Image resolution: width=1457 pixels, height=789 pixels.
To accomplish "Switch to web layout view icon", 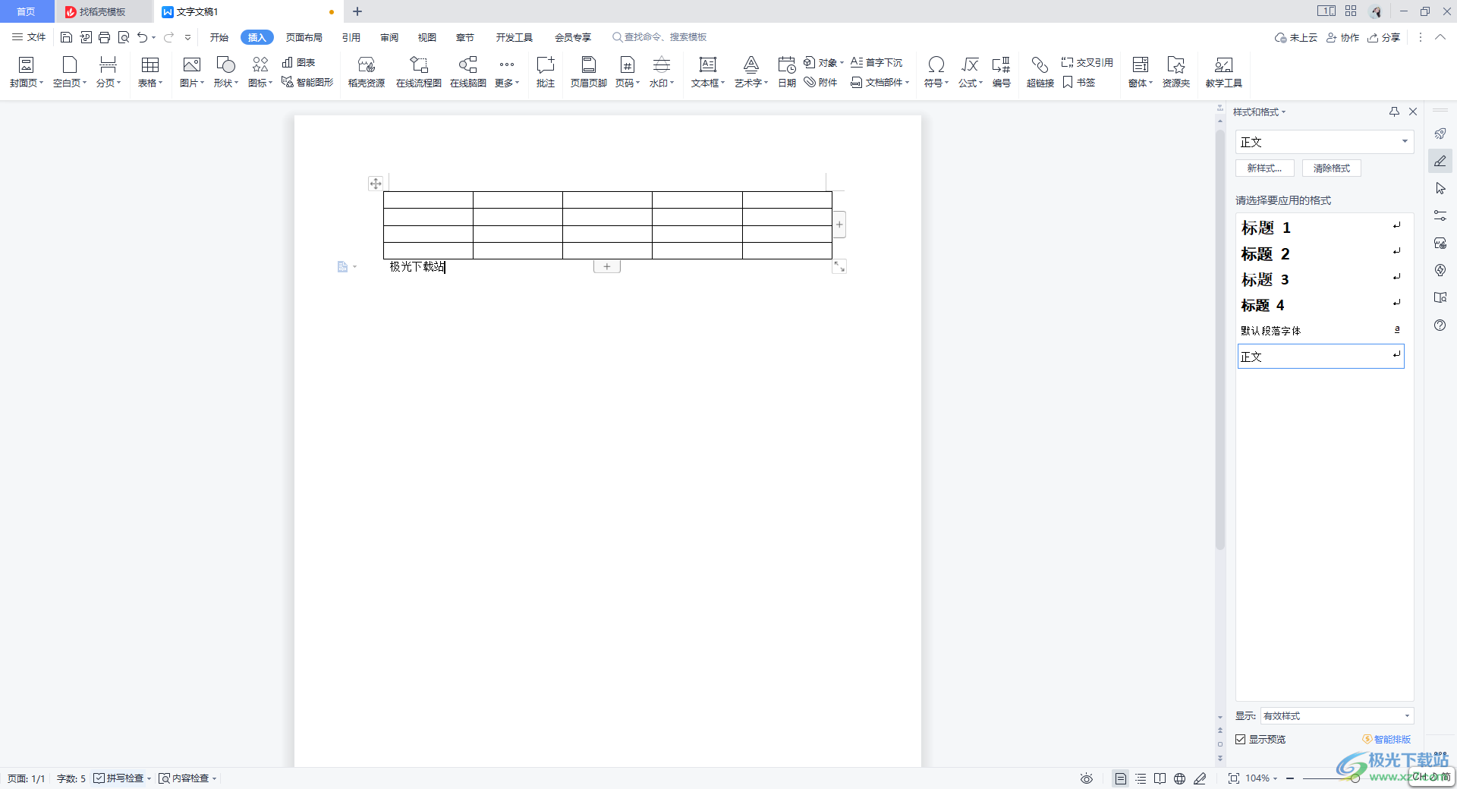I will pyautogui.click(x=1179, y=778).
